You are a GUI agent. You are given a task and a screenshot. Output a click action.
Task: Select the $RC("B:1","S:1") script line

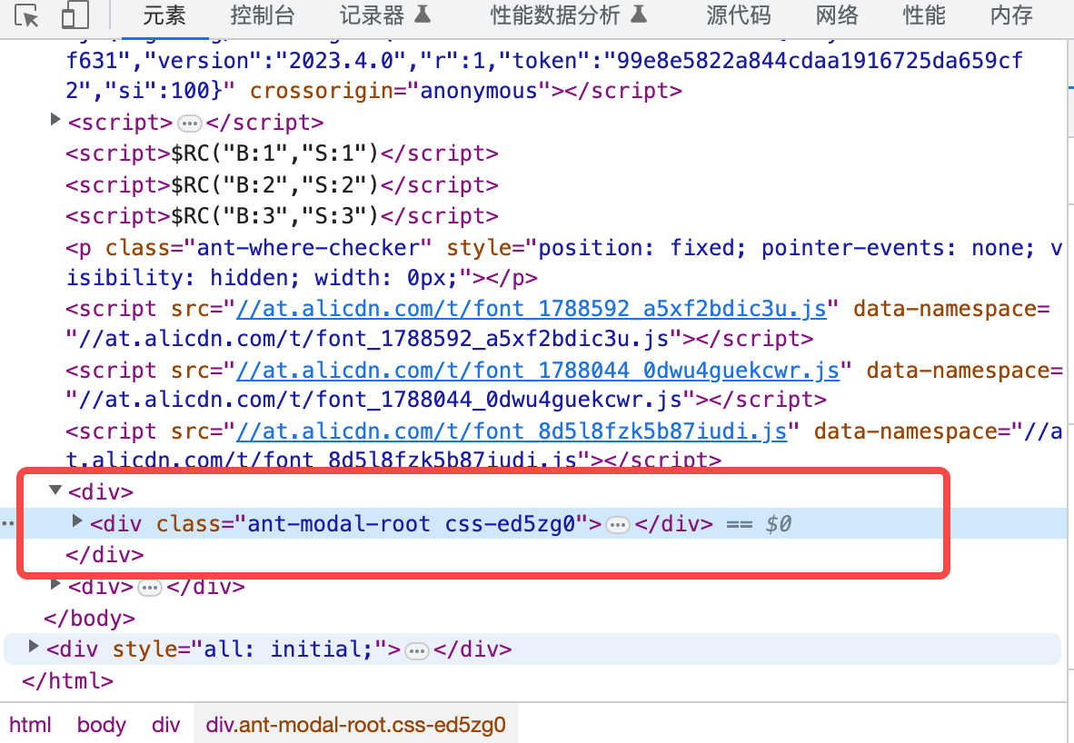[x=283, y=154]
